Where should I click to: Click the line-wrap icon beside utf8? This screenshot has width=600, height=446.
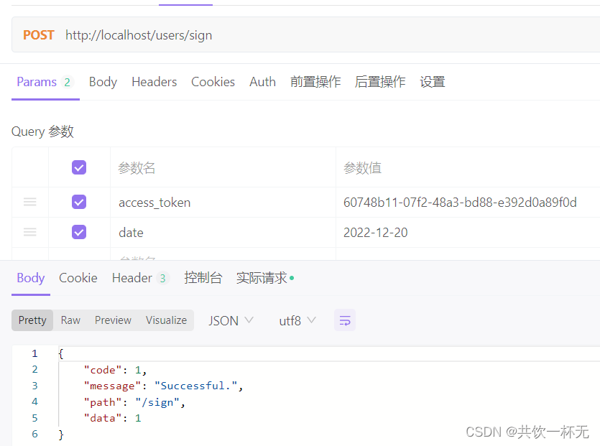click(x=344, y=320)
